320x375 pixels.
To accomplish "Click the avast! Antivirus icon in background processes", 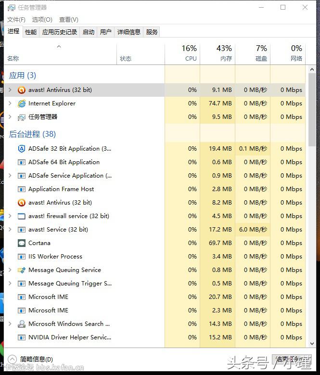I will pyautogui.click(x=22, y=203).
